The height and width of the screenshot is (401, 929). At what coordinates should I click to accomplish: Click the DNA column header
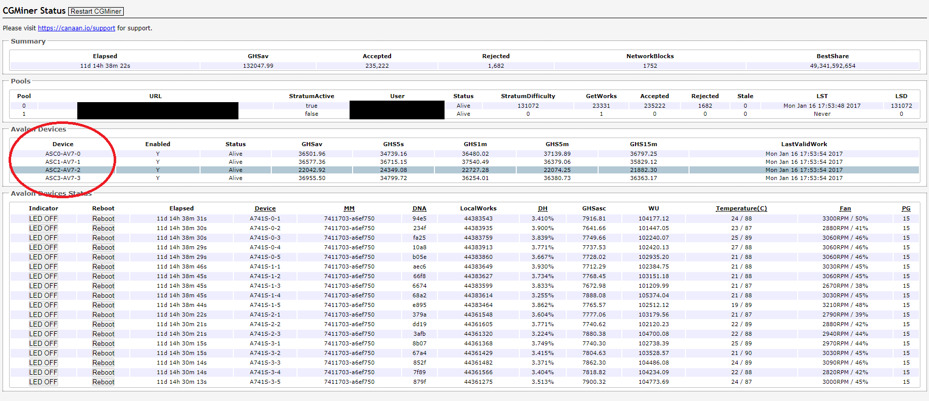point(419,208)
